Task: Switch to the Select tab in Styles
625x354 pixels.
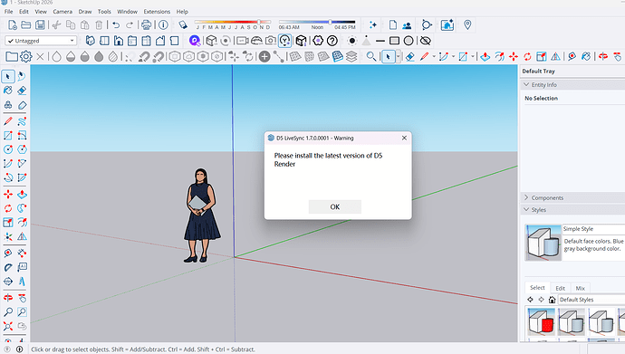Action: click(537, 288)
